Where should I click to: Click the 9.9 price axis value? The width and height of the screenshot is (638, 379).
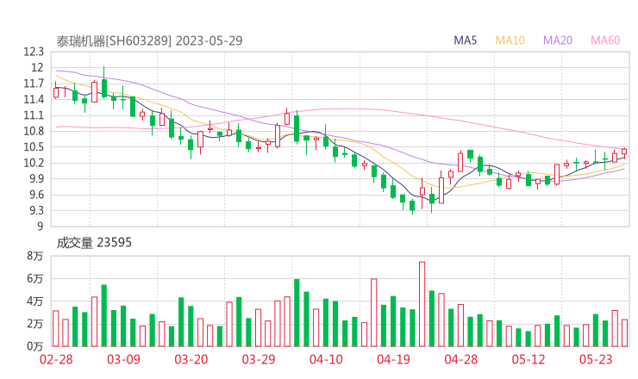[x=36, y=179]
